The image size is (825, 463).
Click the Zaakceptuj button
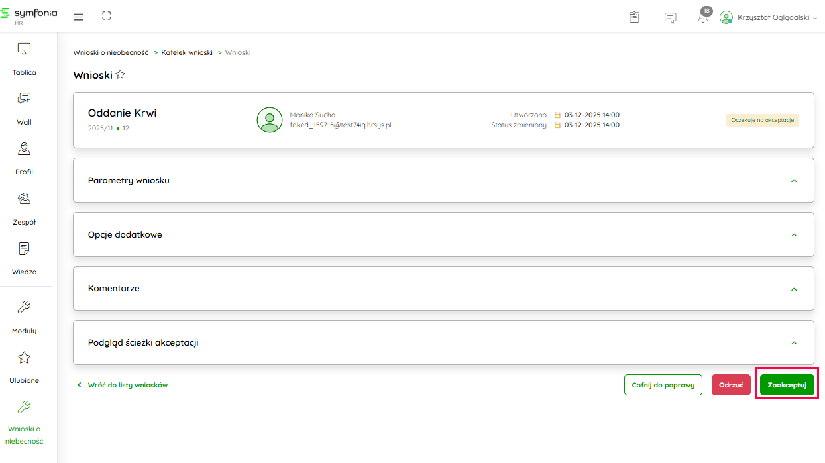(787, 385)
